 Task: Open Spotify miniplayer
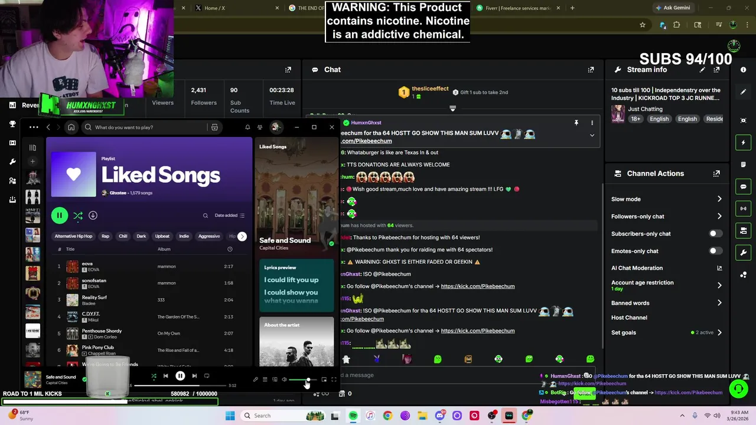point(324,380)
